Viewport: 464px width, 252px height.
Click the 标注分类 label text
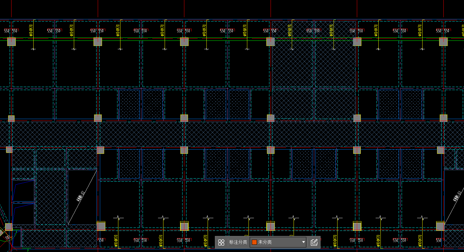[x=238, y=242]
